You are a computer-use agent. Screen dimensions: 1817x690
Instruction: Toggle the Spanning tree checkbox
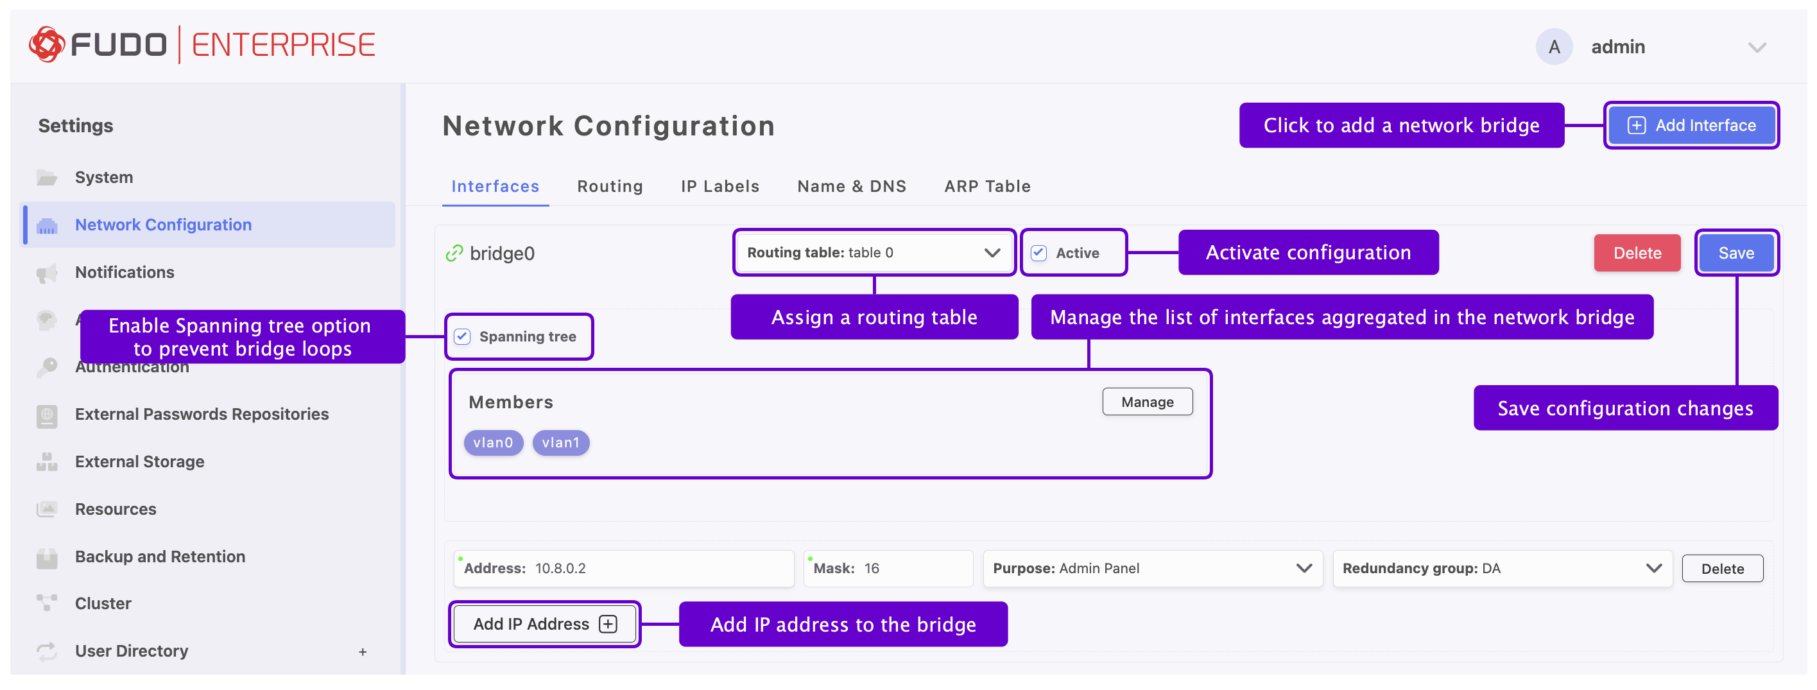[463, 337]
